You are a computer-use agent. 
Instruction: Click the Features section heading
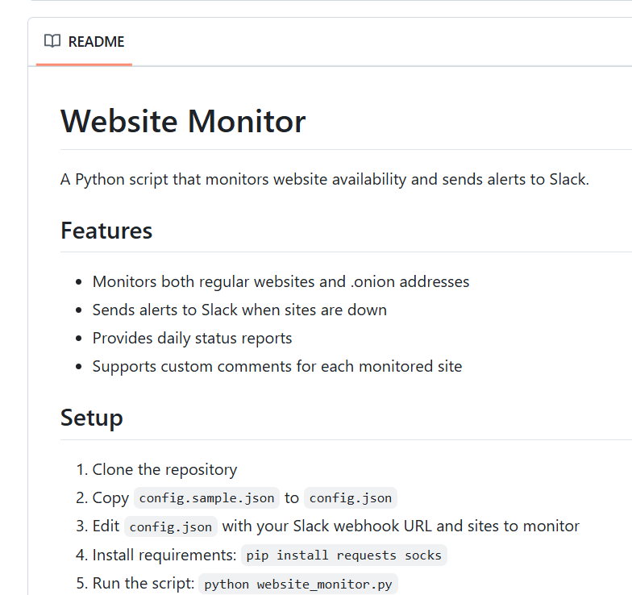coord(106,231)
